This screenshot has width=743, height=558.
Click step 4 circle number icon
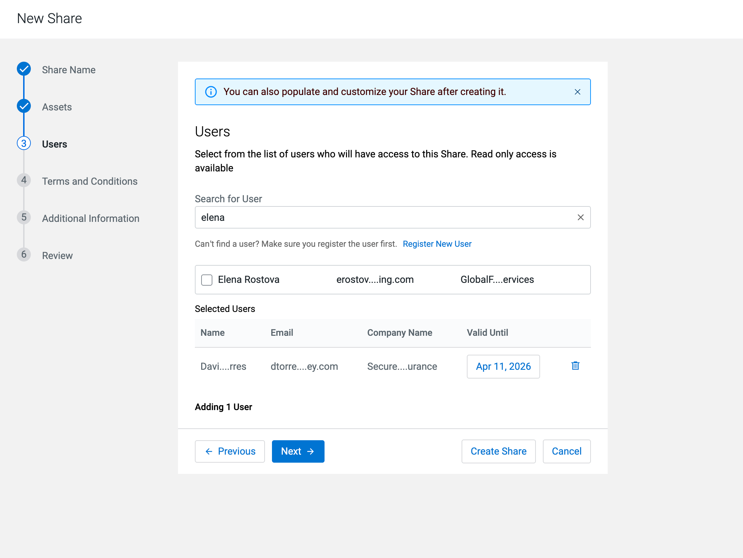coord(24,181)
